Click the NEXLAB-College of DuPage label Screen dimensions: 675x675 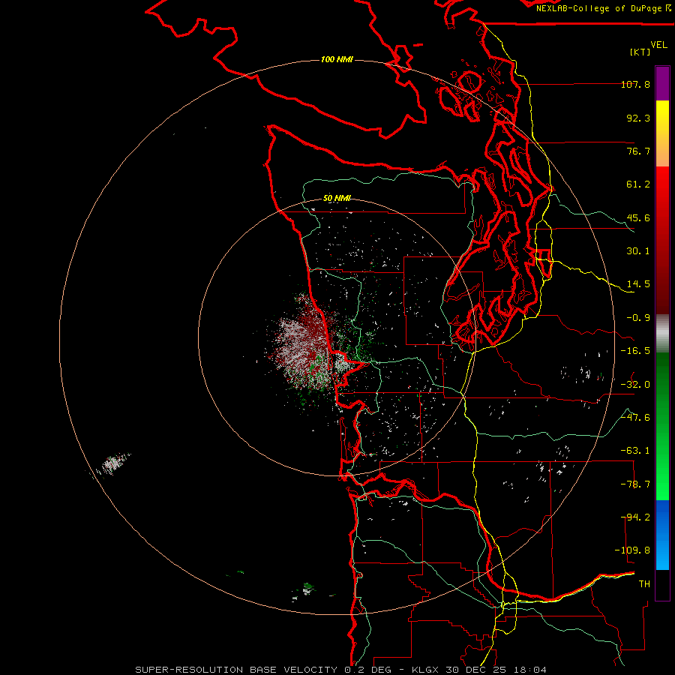[x=603, y=8]
